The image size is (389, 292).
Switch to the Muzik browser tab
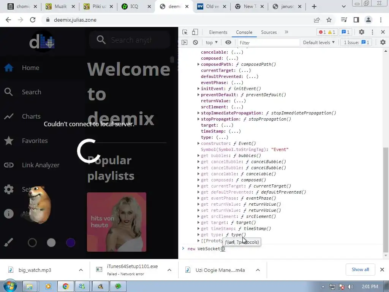pos(60,6)
